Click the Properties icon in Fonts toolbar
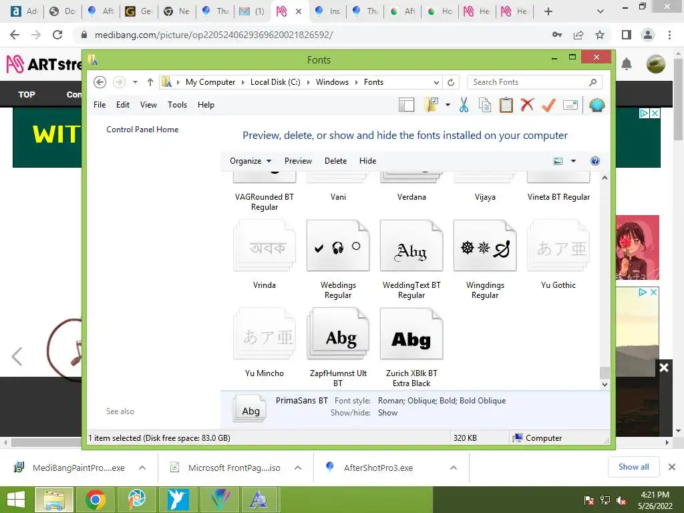684x513 pixels. [x=570, y=105]
